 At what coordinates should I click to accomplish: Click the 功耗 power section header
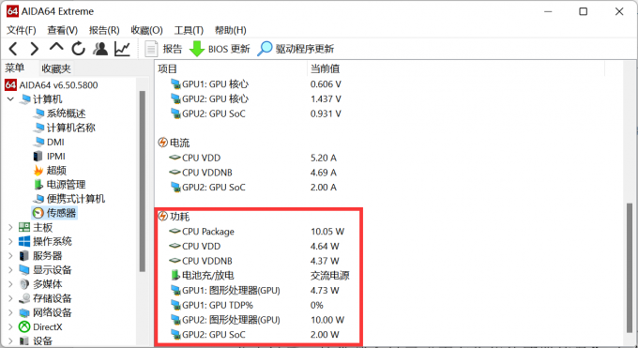(x=175, y=217)
